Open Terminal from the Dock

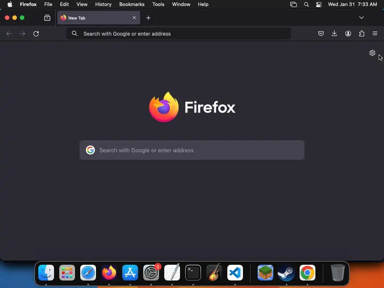(193, 273)
